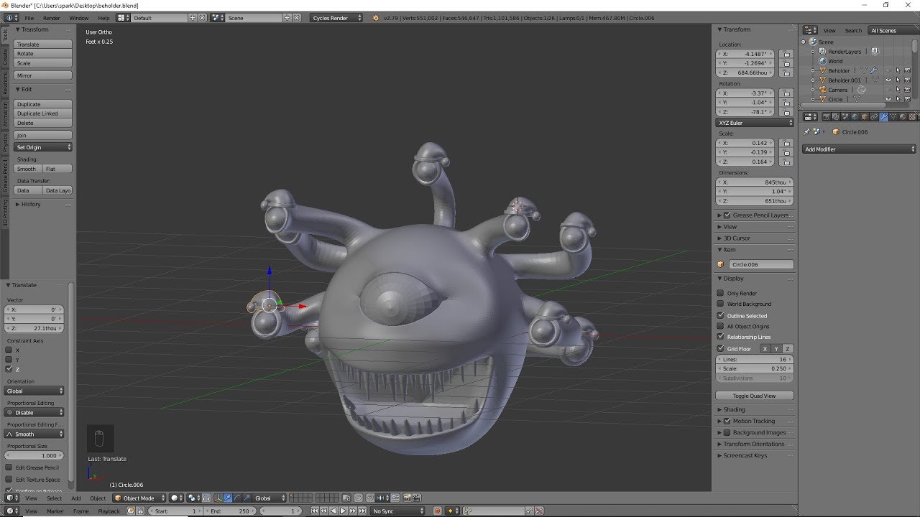Toggle visibility eye for Beholder.001
The width and height of the screenshot is (920, 517).
888,80
